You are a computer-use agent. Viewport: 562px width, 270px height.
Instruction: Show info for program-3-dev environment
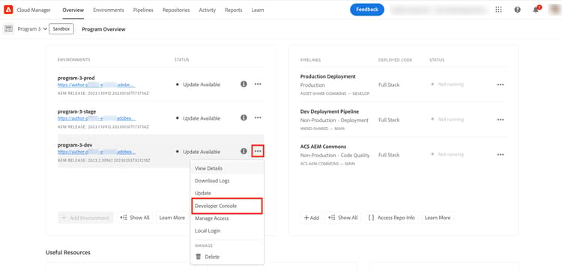point(244,151)
